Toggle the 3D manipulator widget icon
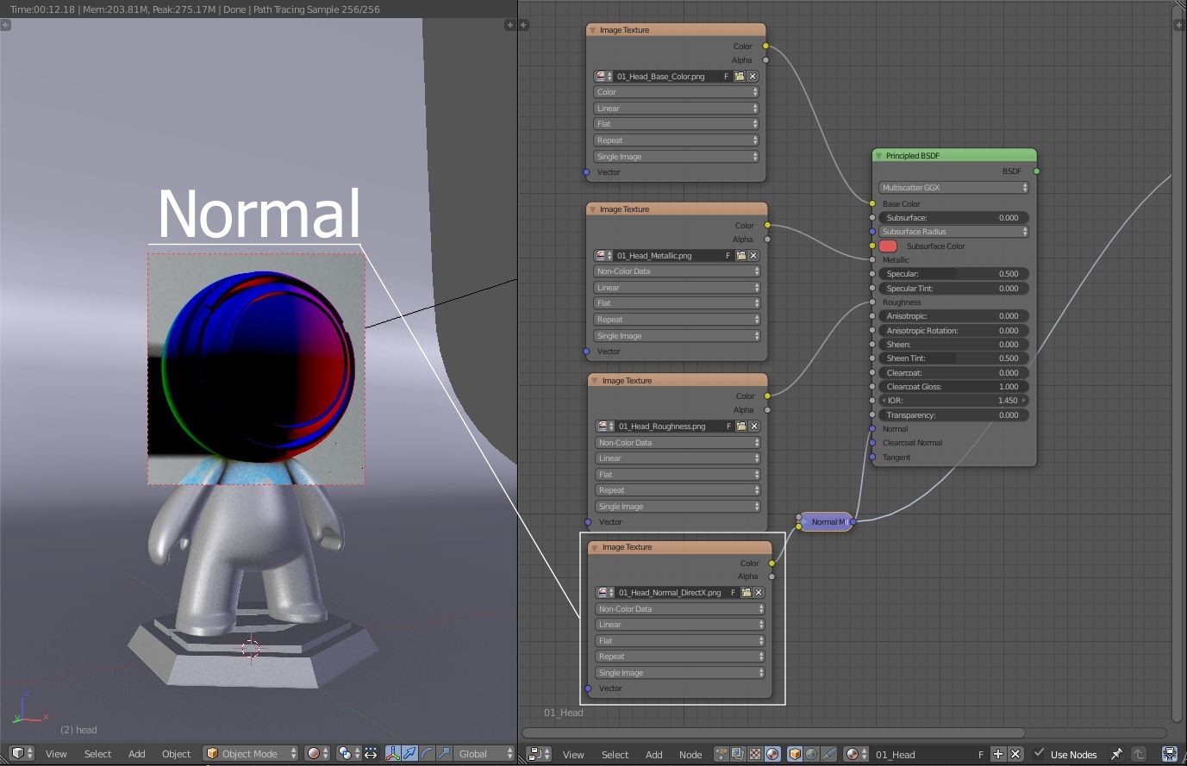 tap(393, 753)
